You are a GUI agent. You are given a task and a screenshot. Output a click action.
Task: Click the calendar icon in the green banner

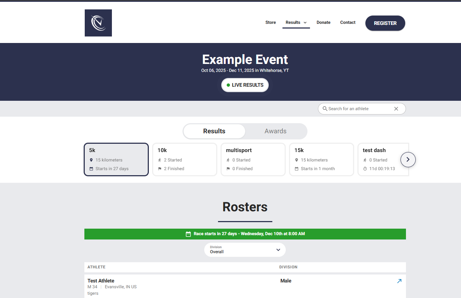[x=188, y=234]
